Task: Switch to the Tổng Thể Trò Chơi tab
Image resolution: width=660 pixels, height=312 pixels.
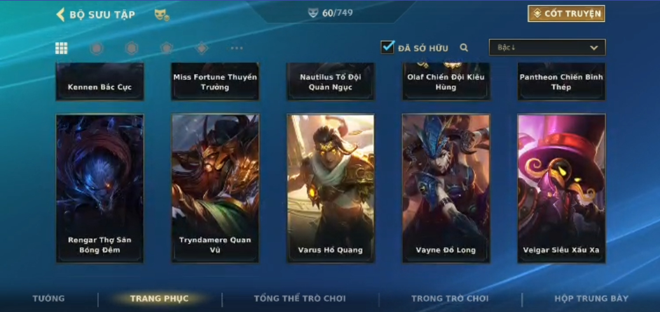Action: click(x=299, y=299)
